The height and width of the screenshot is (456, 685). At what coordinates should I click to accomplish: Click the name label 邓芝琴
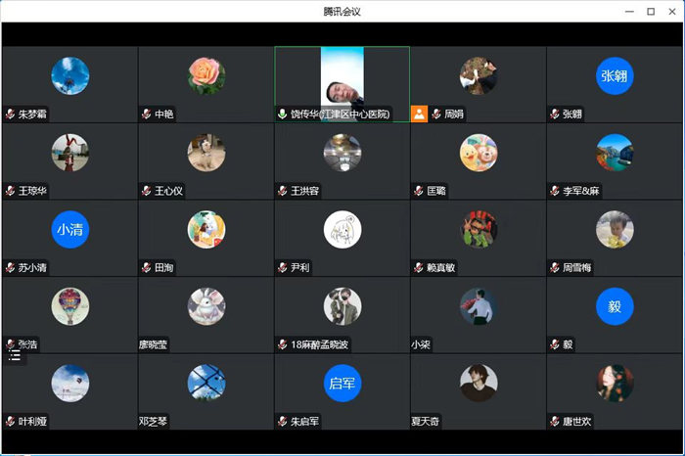point(153,422)
